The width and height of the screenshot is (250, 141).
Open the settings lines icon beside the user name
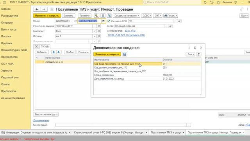click(x=236, y=2)
